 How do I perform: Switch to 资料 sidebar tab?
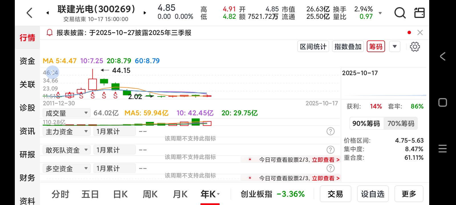(x=27, y=200)
